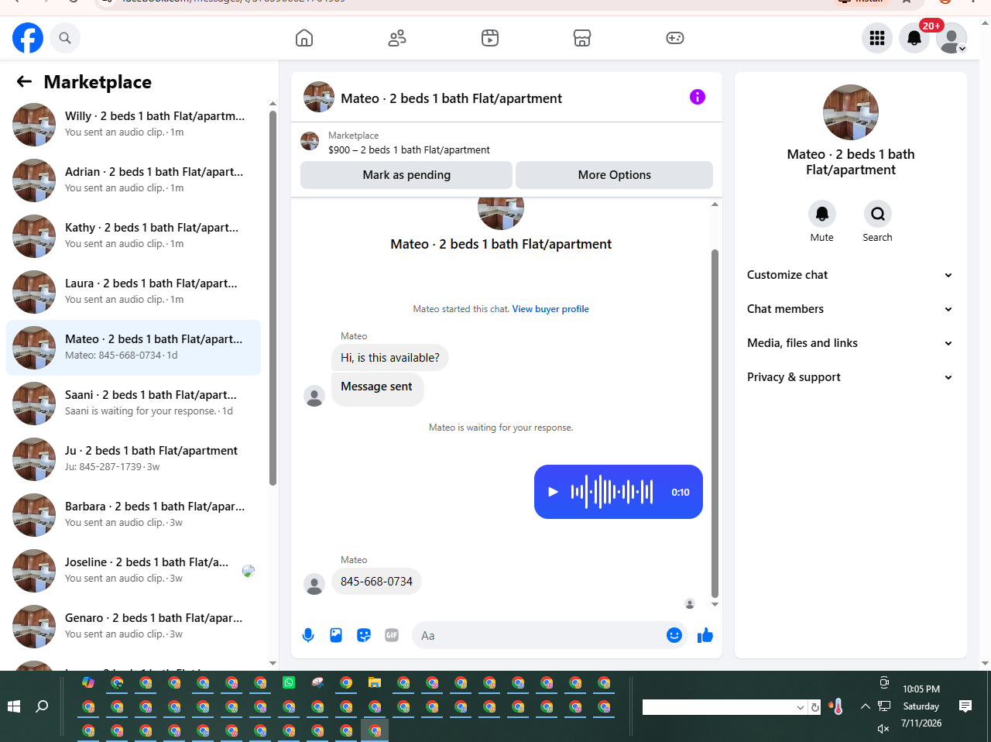Open the View buyer profile link
Viewport: 991px width, 742px height.
tap(550, 309)
